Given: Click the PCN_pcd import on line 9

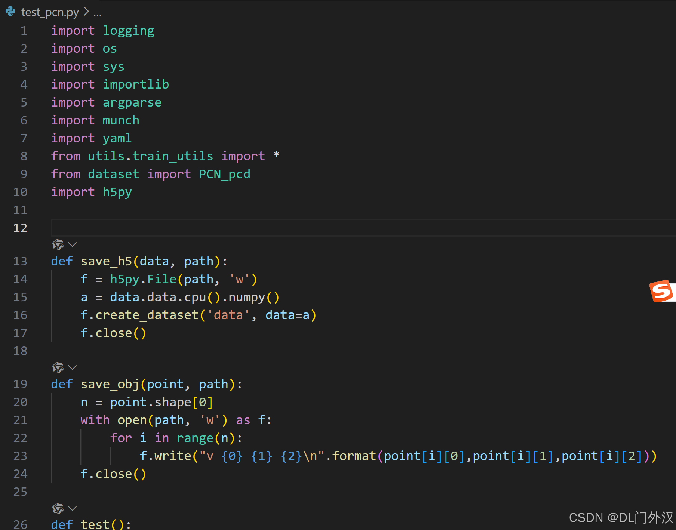Looking at the screenshot, I should tap(224, 174).
